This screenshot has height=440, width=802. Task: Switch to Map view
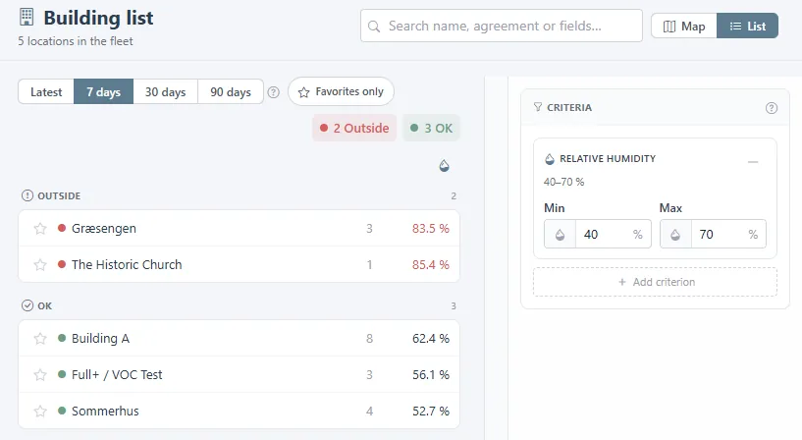tap(684, 27)
